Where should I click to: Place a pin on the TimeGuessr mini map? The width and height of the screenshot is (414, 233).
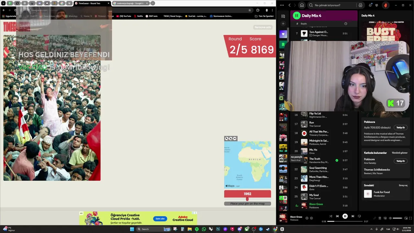(247, 165)
